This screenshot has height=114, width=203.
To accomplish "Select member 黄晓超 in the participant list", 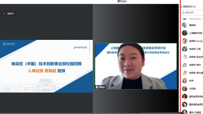I will (x=192, y=25).
